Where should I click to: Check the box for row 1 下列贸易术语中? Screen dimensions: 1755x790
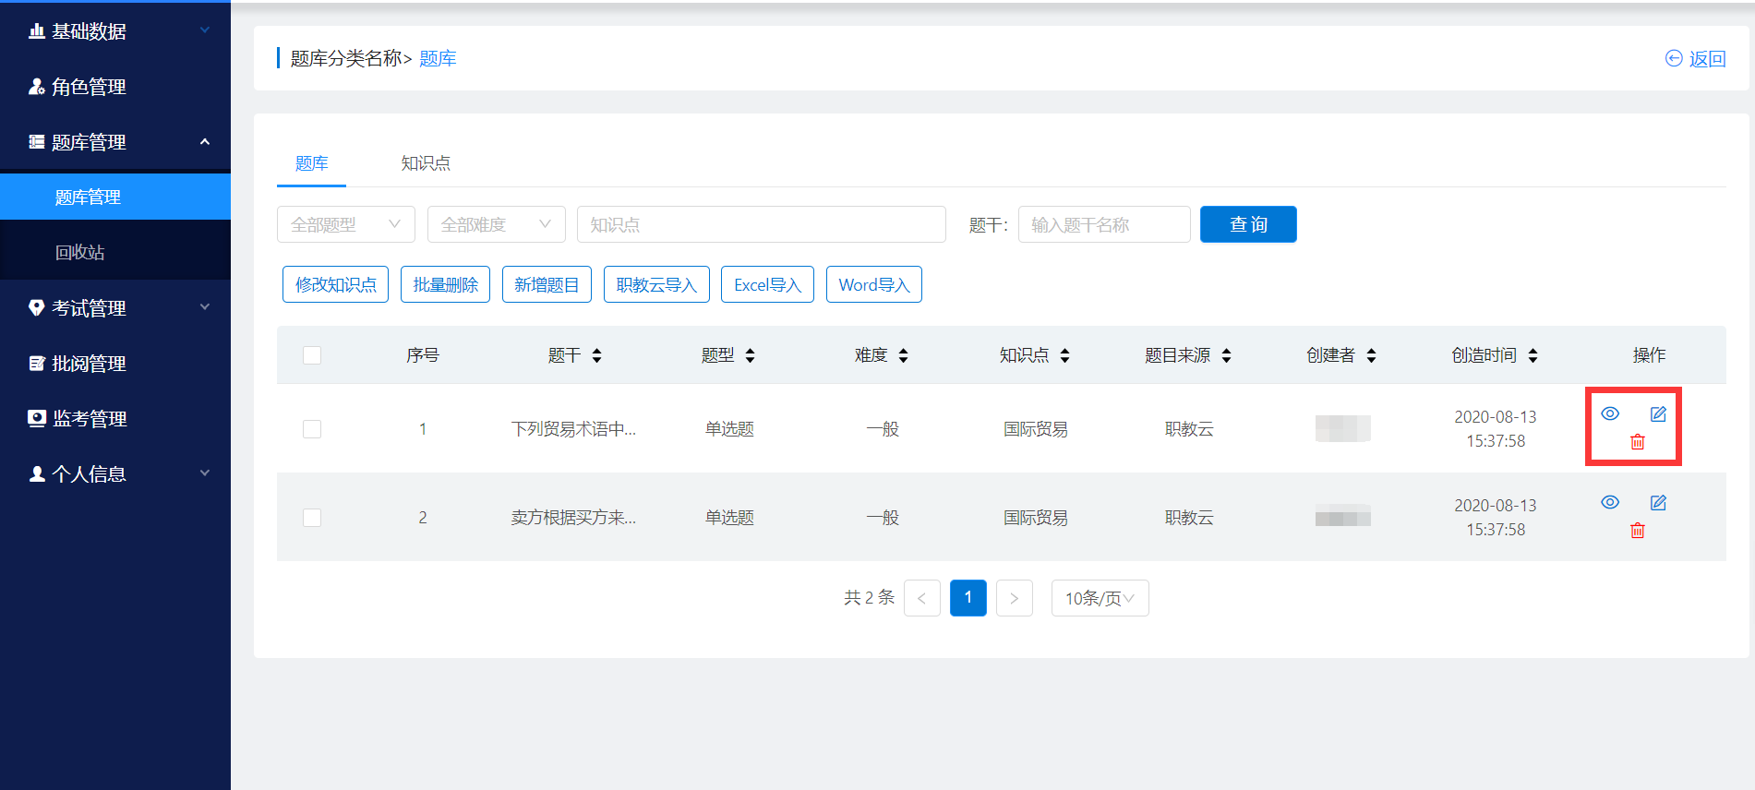pos(312,429)
